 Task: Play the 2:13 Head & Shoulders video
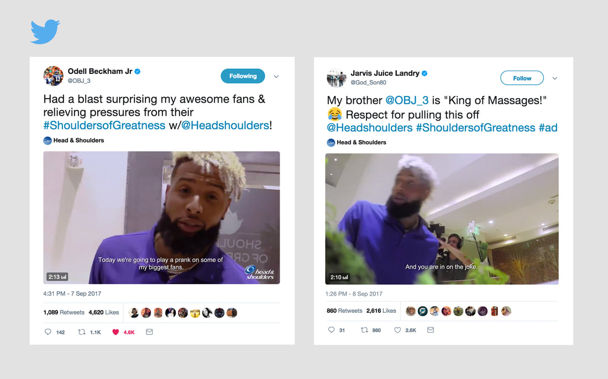click(161, 217)
